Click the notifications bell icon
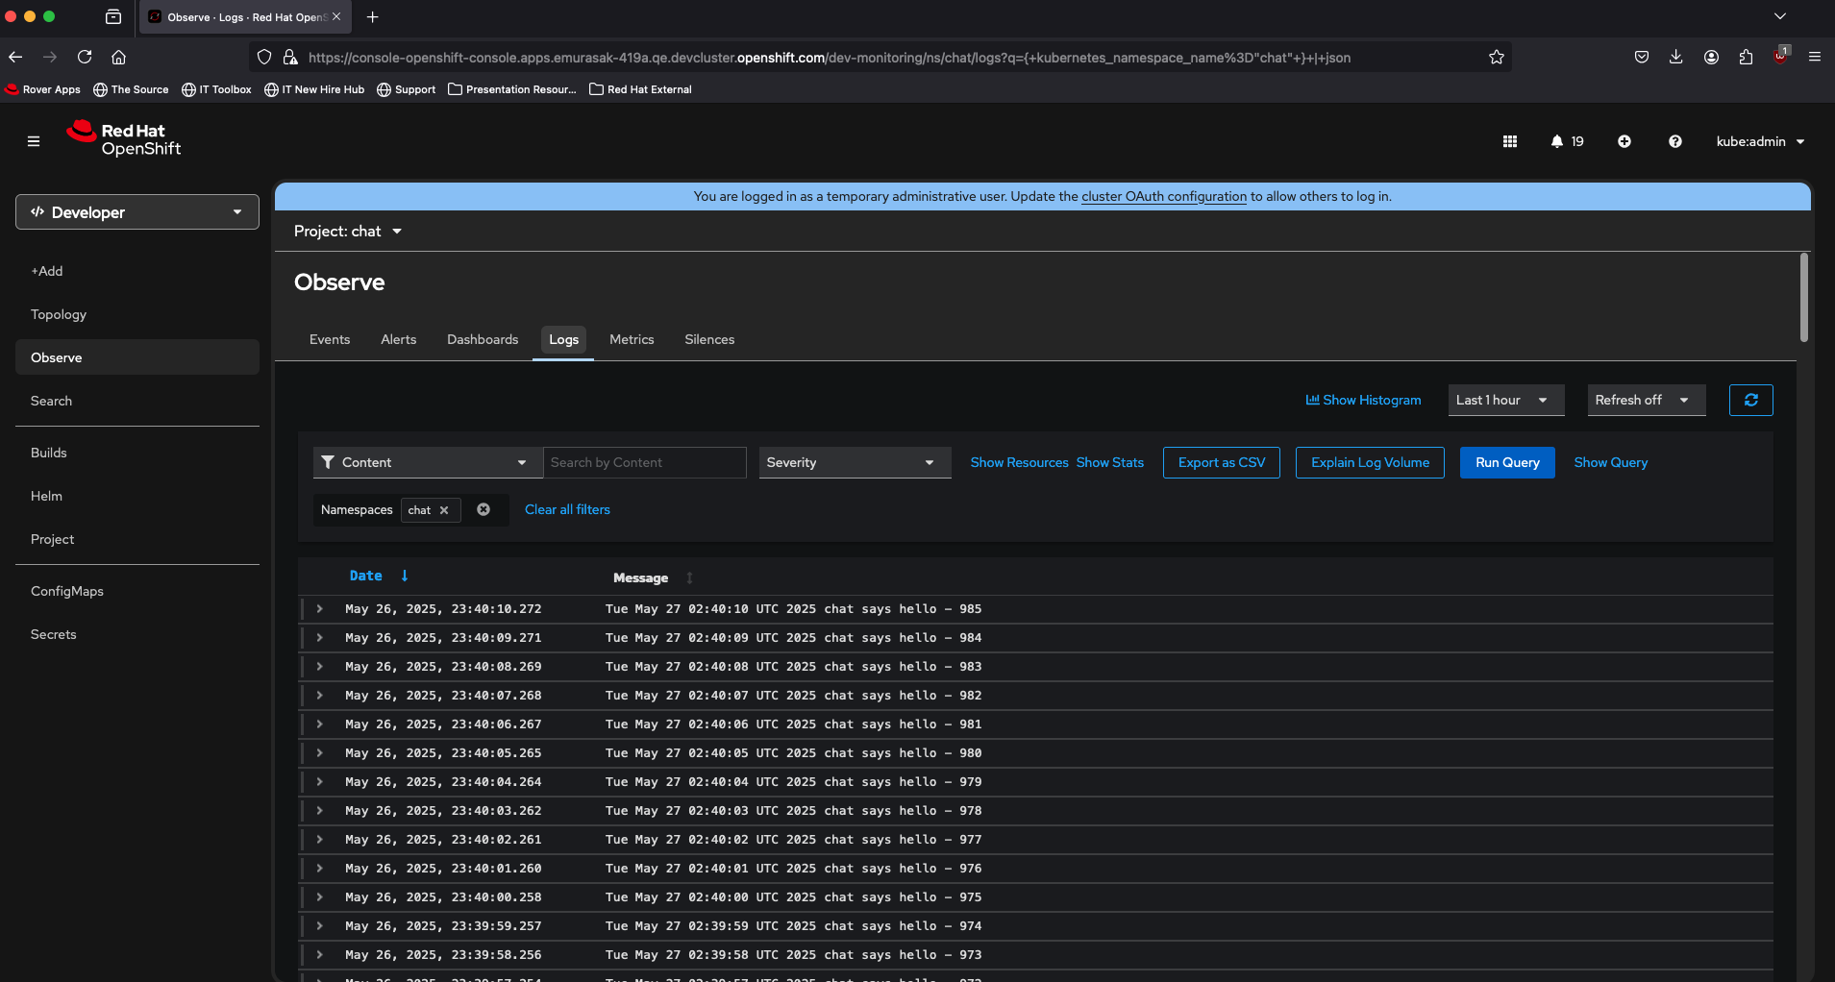The height and width of the screenshot is (982, 1835). (1557, 141)
